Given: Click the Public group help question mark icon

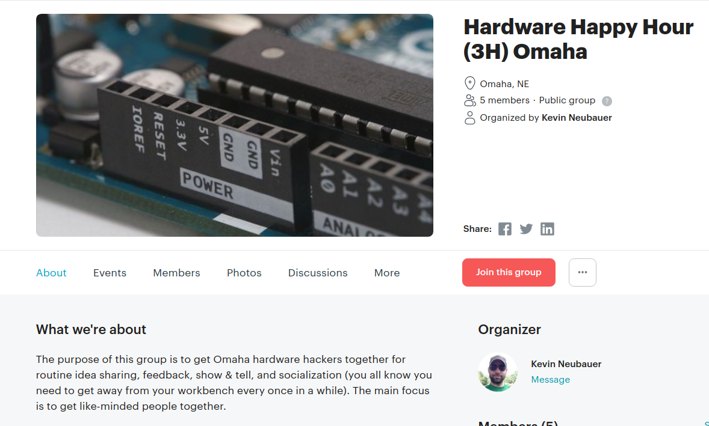Looking at the screenshot, I should [607, 101].
